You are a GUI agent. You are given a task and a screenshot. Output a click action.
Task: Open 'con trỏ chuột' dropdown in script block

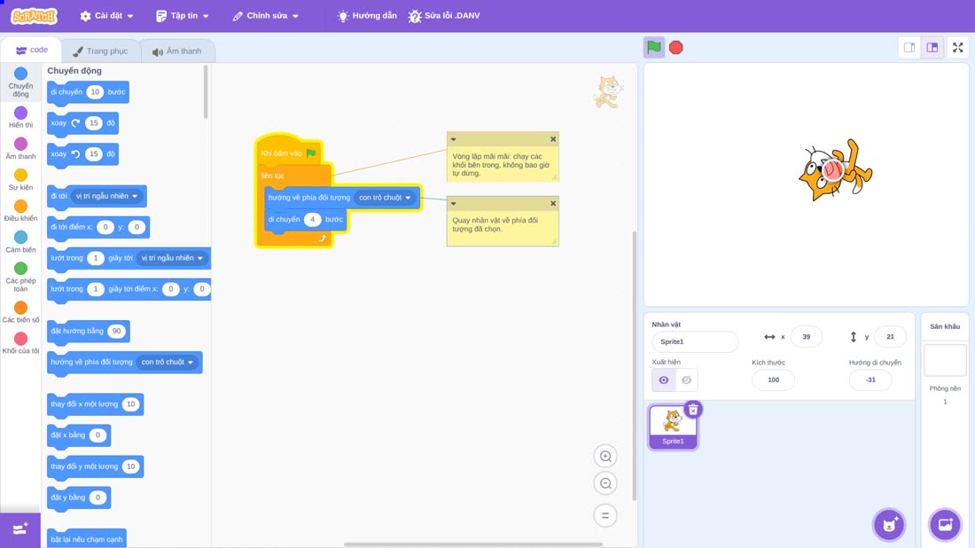[385, 197]
